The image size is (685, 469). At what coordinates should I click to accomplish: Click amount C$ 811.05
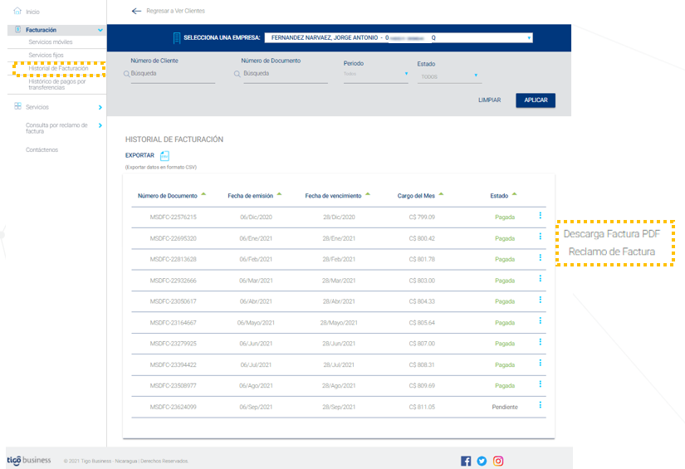422,407
